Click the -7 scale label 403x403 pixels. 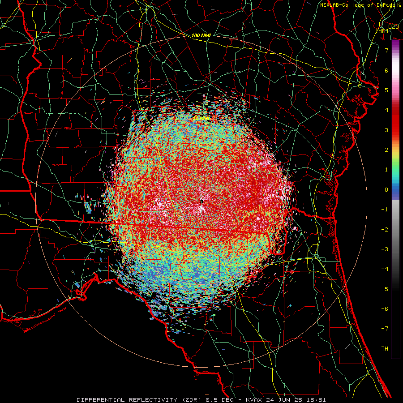pos(385,329)
